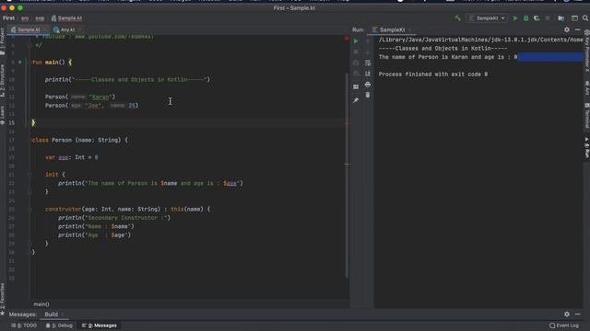Collapse the fun main() block fold marker

click(x=29, y=63)
